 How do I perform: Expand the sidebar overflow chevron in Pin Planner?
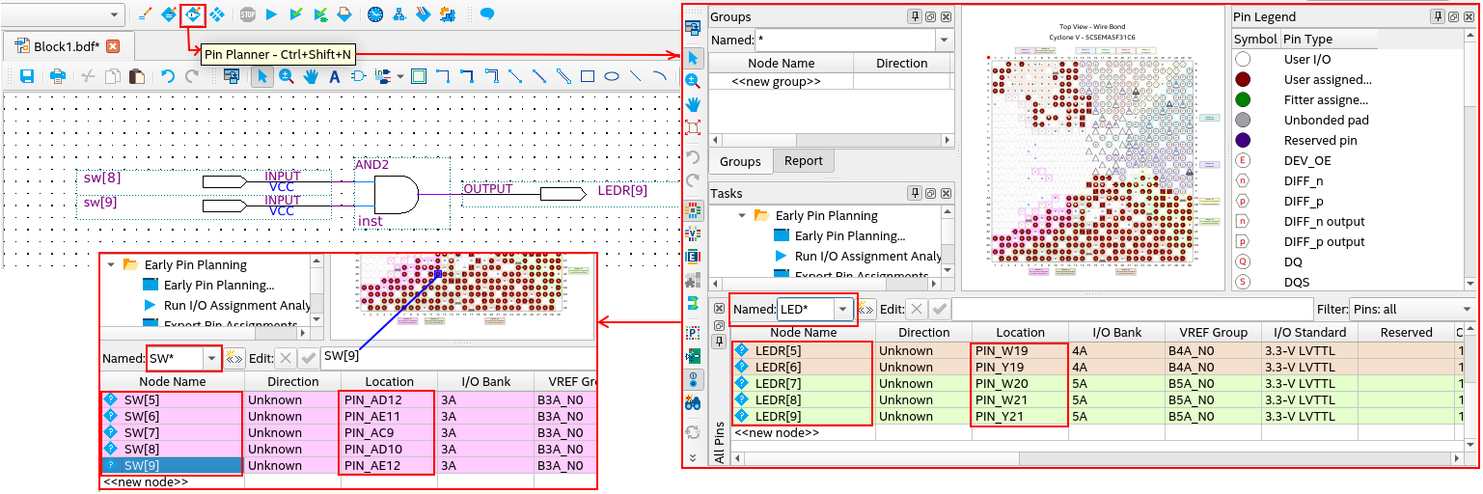[x=693, y=457]
